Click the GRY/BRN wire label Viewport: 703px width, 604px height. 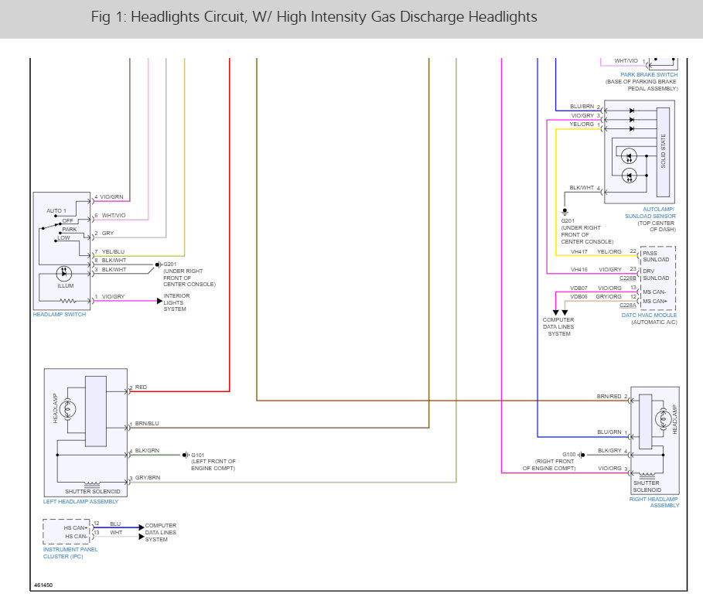coord(148,477)
